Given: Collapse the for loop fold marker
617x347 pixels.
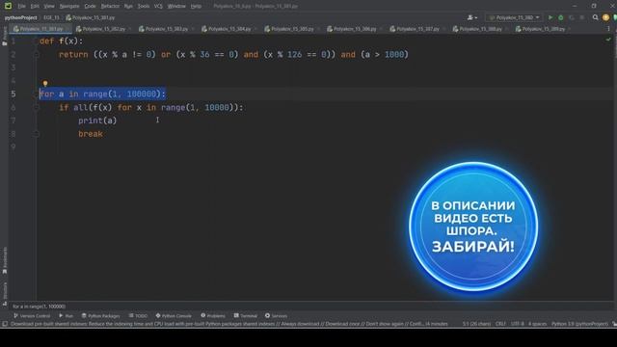Looking at the screenshot, I should pyautogui.click(x=37, y=94).
